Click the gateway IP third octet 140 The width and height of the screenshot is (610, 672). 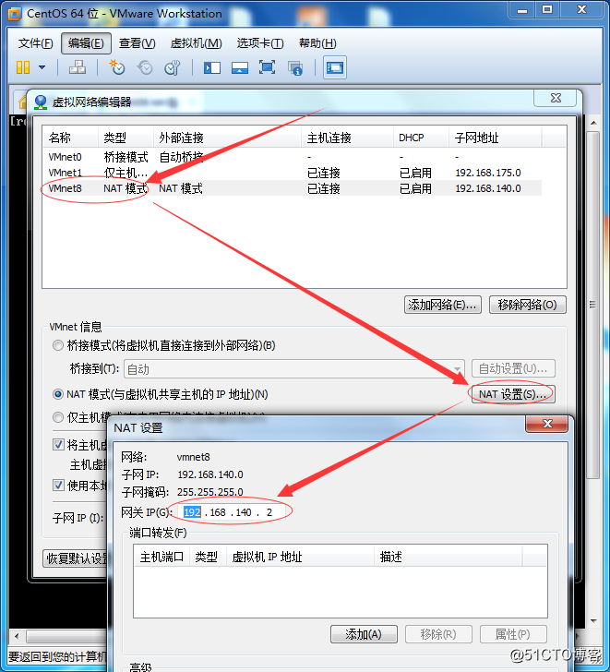[x=244, y=512]
